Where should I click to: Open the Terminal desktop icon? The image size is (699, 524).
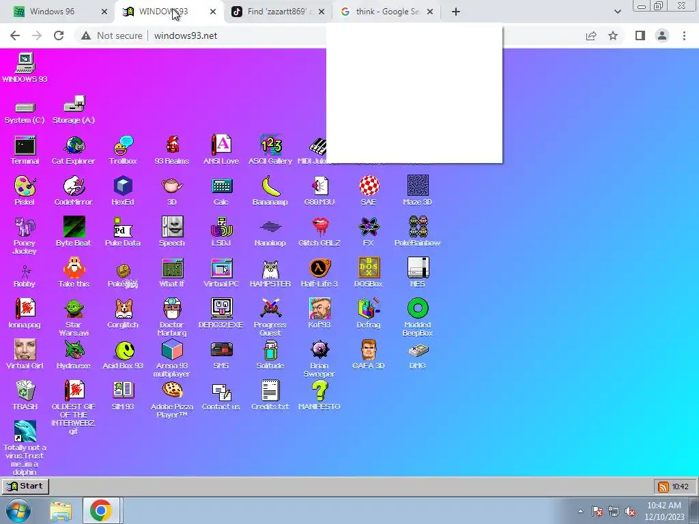[x=25, y=150]
